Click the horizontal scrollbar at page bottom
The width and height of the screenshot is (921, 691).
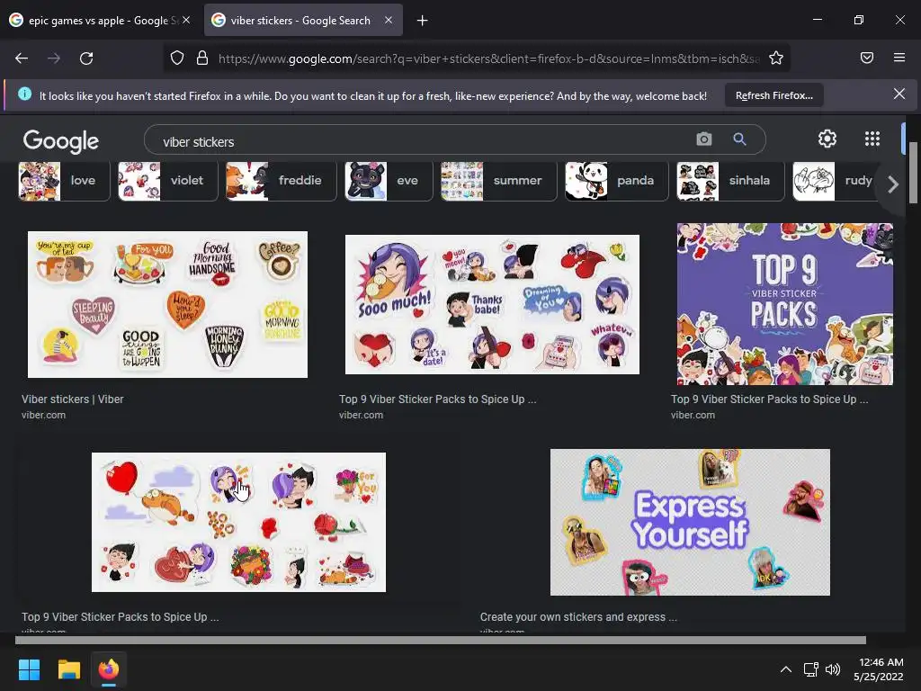pyautogui.click(x=441, y=640)
